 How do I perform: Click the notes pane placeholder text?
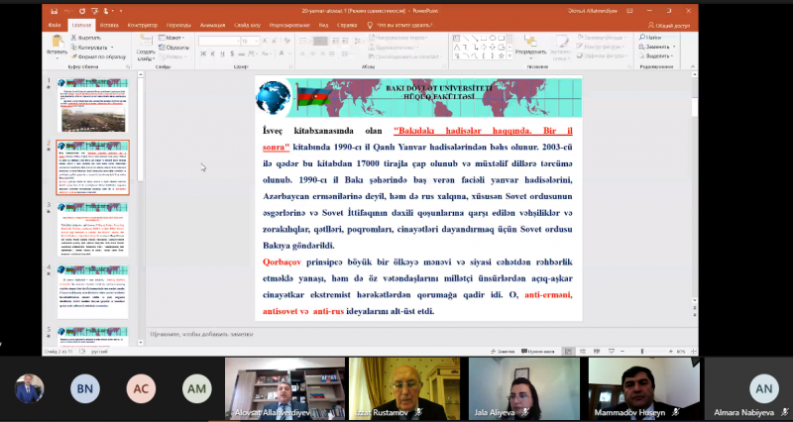click(201, 334)
